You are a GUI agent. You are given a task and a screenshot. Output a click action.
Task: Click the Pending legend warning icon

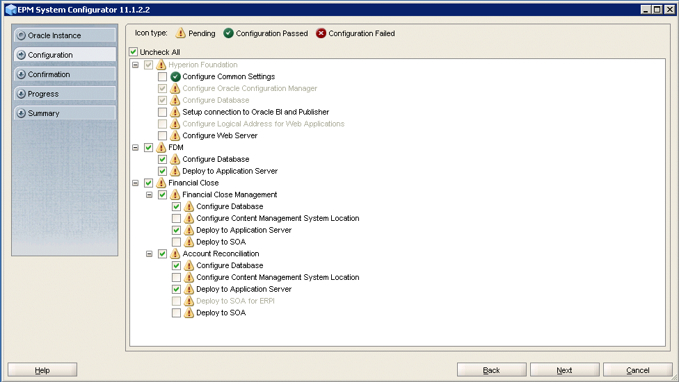pyautogui.click(x=181, y=33)
